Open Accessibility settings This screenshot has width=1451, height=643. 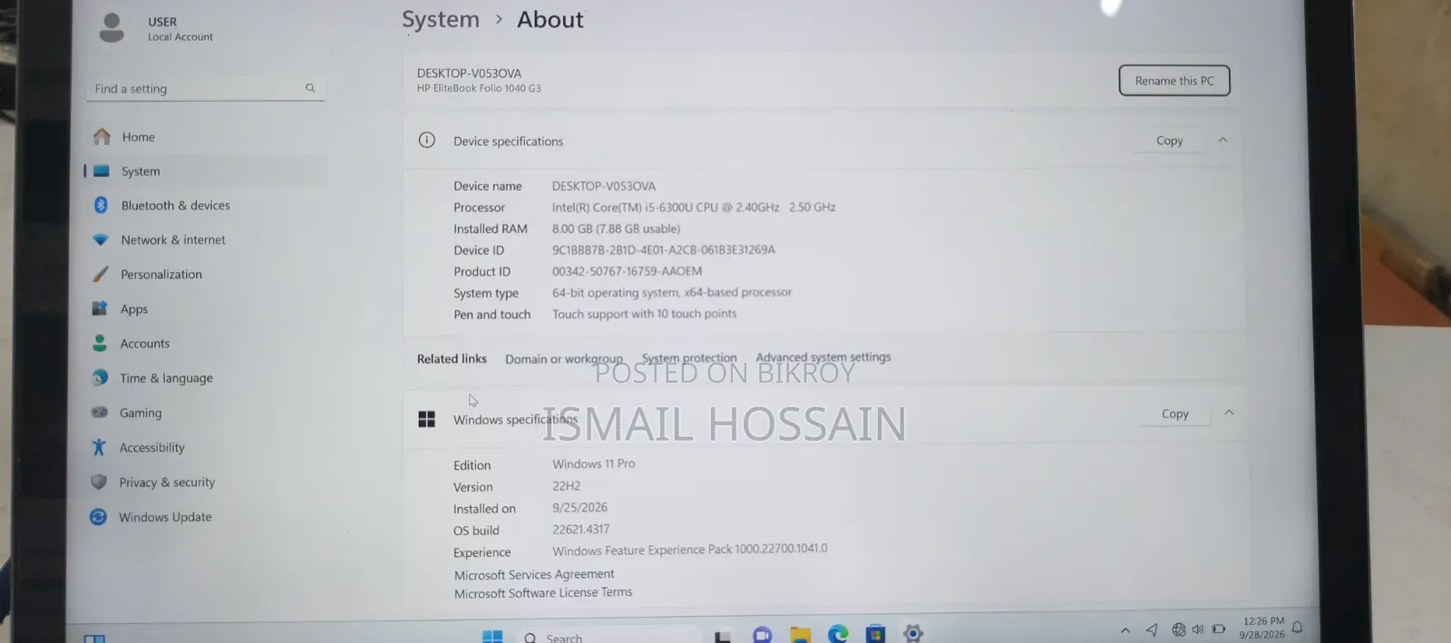coord(151,448)
